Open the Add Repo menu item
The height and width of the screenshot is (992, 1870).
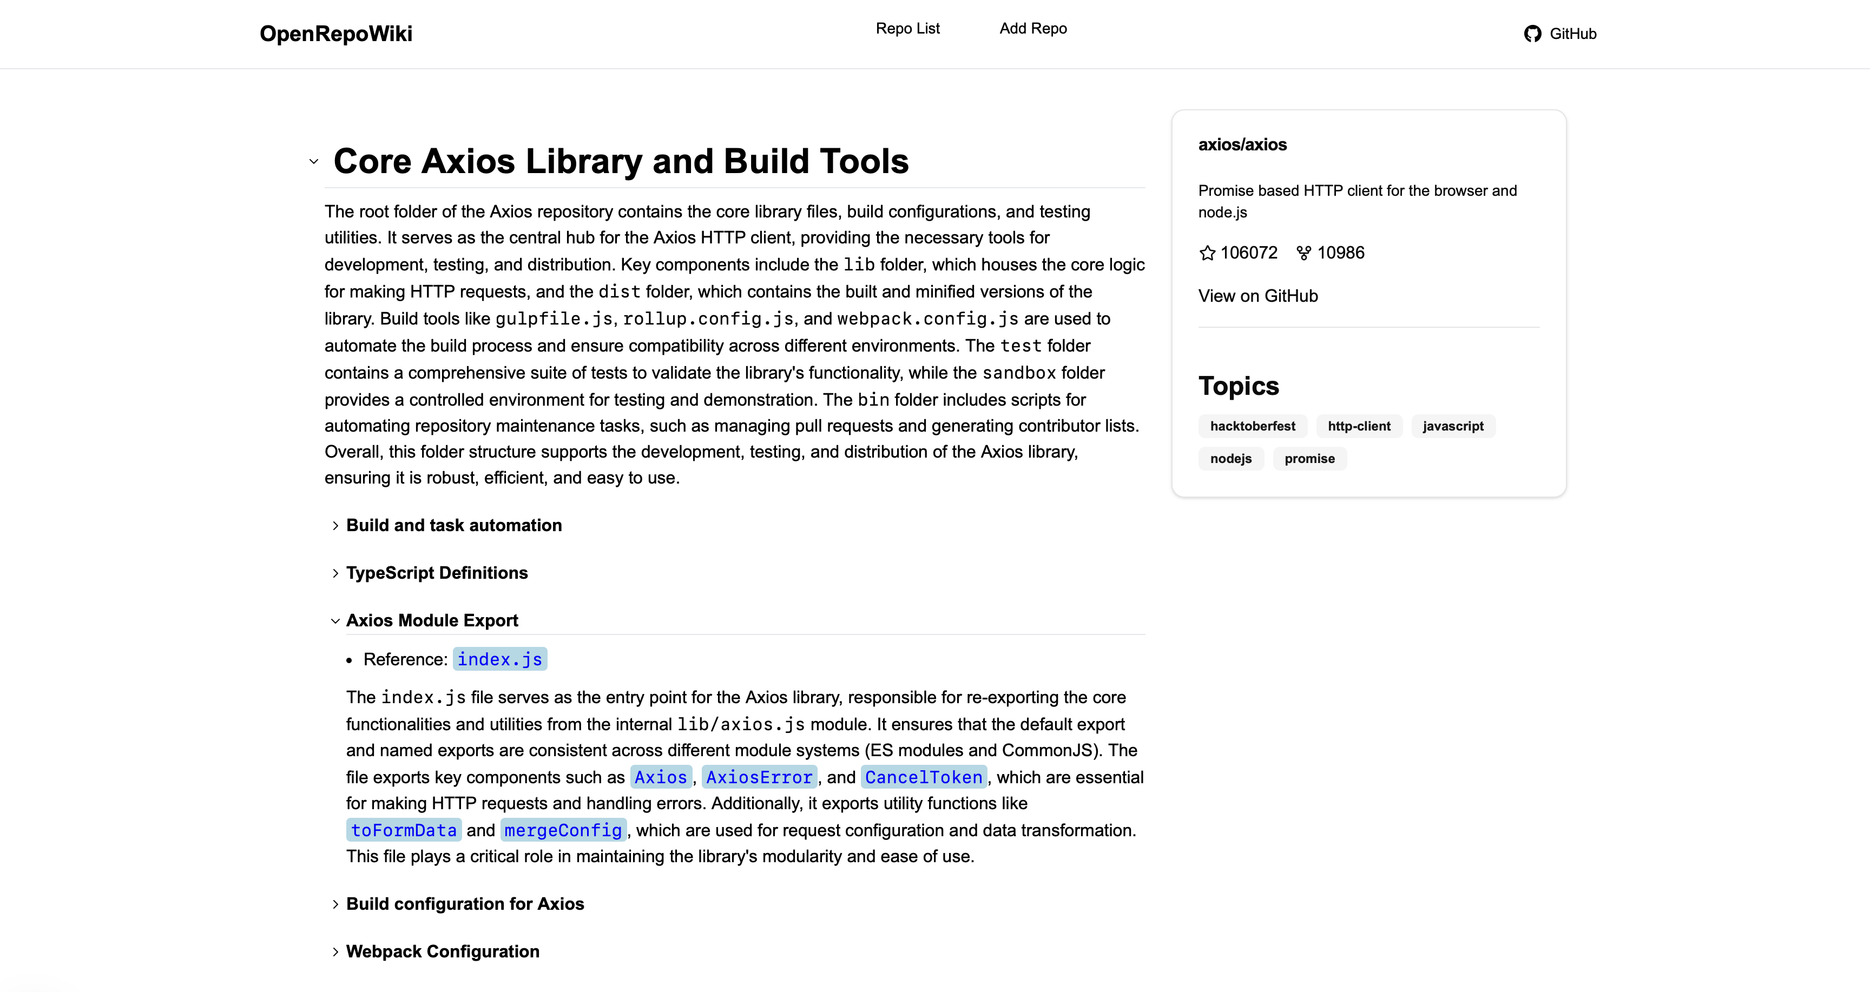coord(1032,28)
